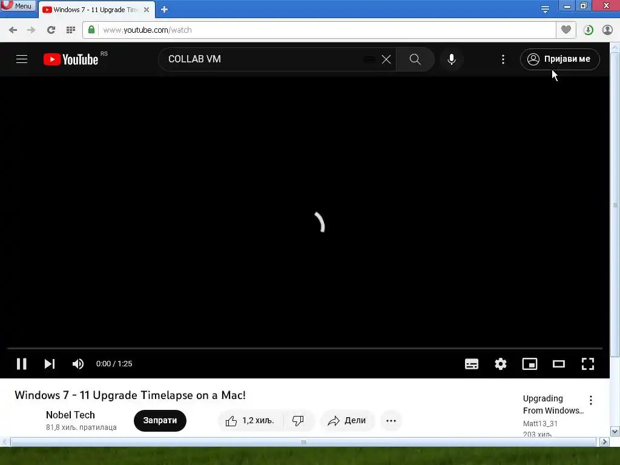620x465 pixels.
Task: Enable the miniplayer
Action: click(530, 364)
